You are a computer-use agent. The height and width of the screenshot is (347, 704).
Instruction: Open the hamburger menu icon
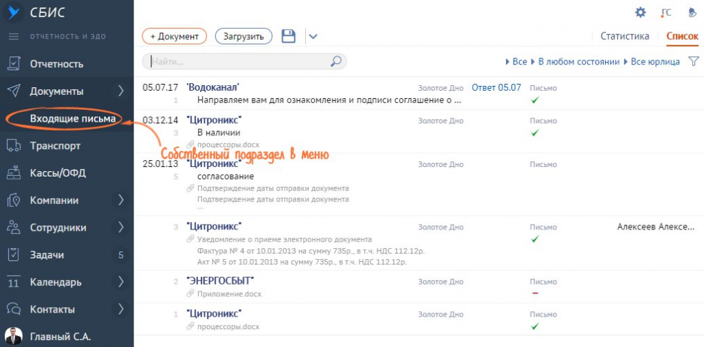14,36
